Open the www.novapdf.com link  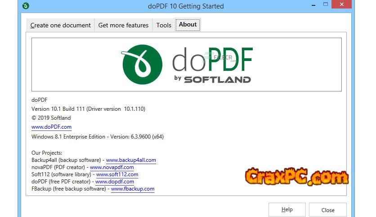pos(112,167)
